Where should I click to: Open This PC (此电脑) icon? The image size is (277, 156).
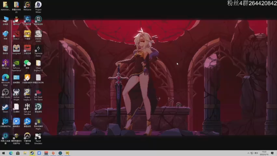coord(5,19)
